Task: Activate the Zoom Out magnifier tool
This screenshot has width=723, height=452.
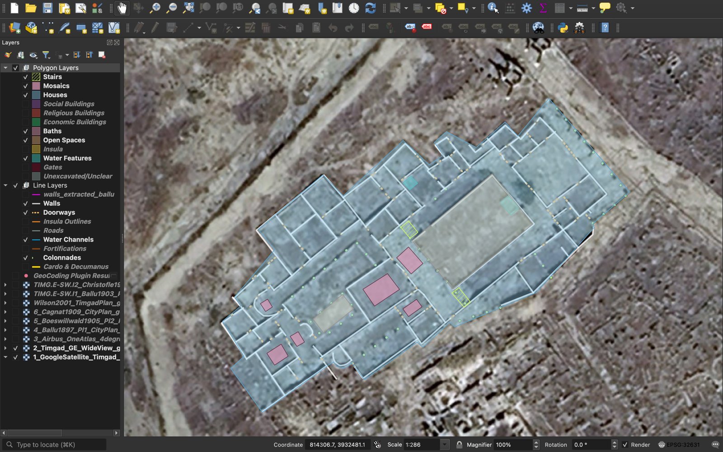Action: 172,8
